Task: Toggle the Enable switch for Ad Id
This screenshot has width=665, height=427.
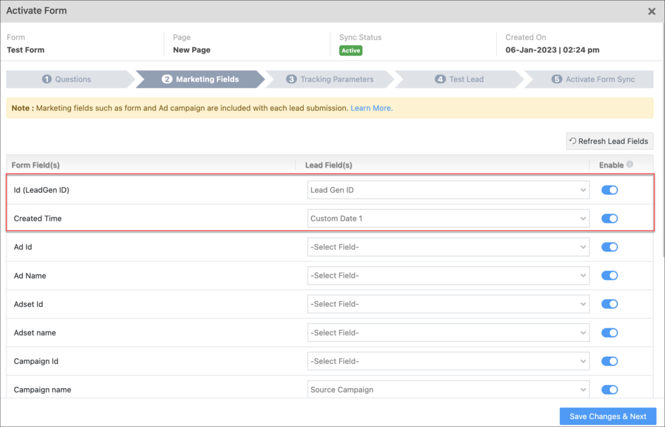Action: click(x=609, y=247)
